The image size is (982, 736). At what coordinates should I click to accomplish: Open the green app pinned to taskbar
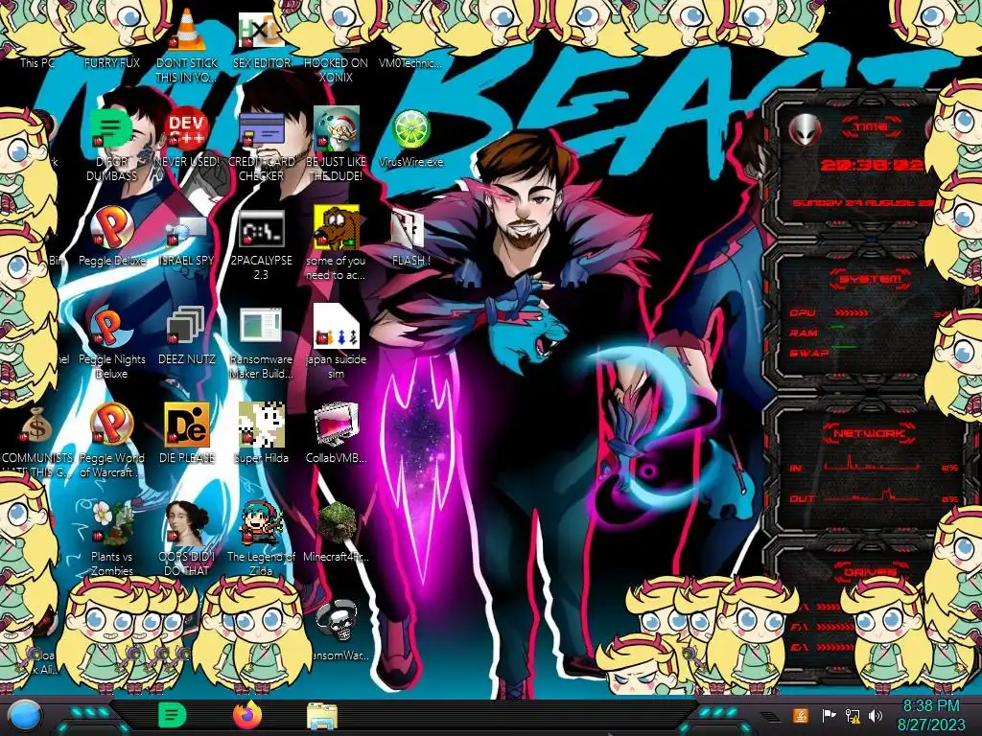172,715
